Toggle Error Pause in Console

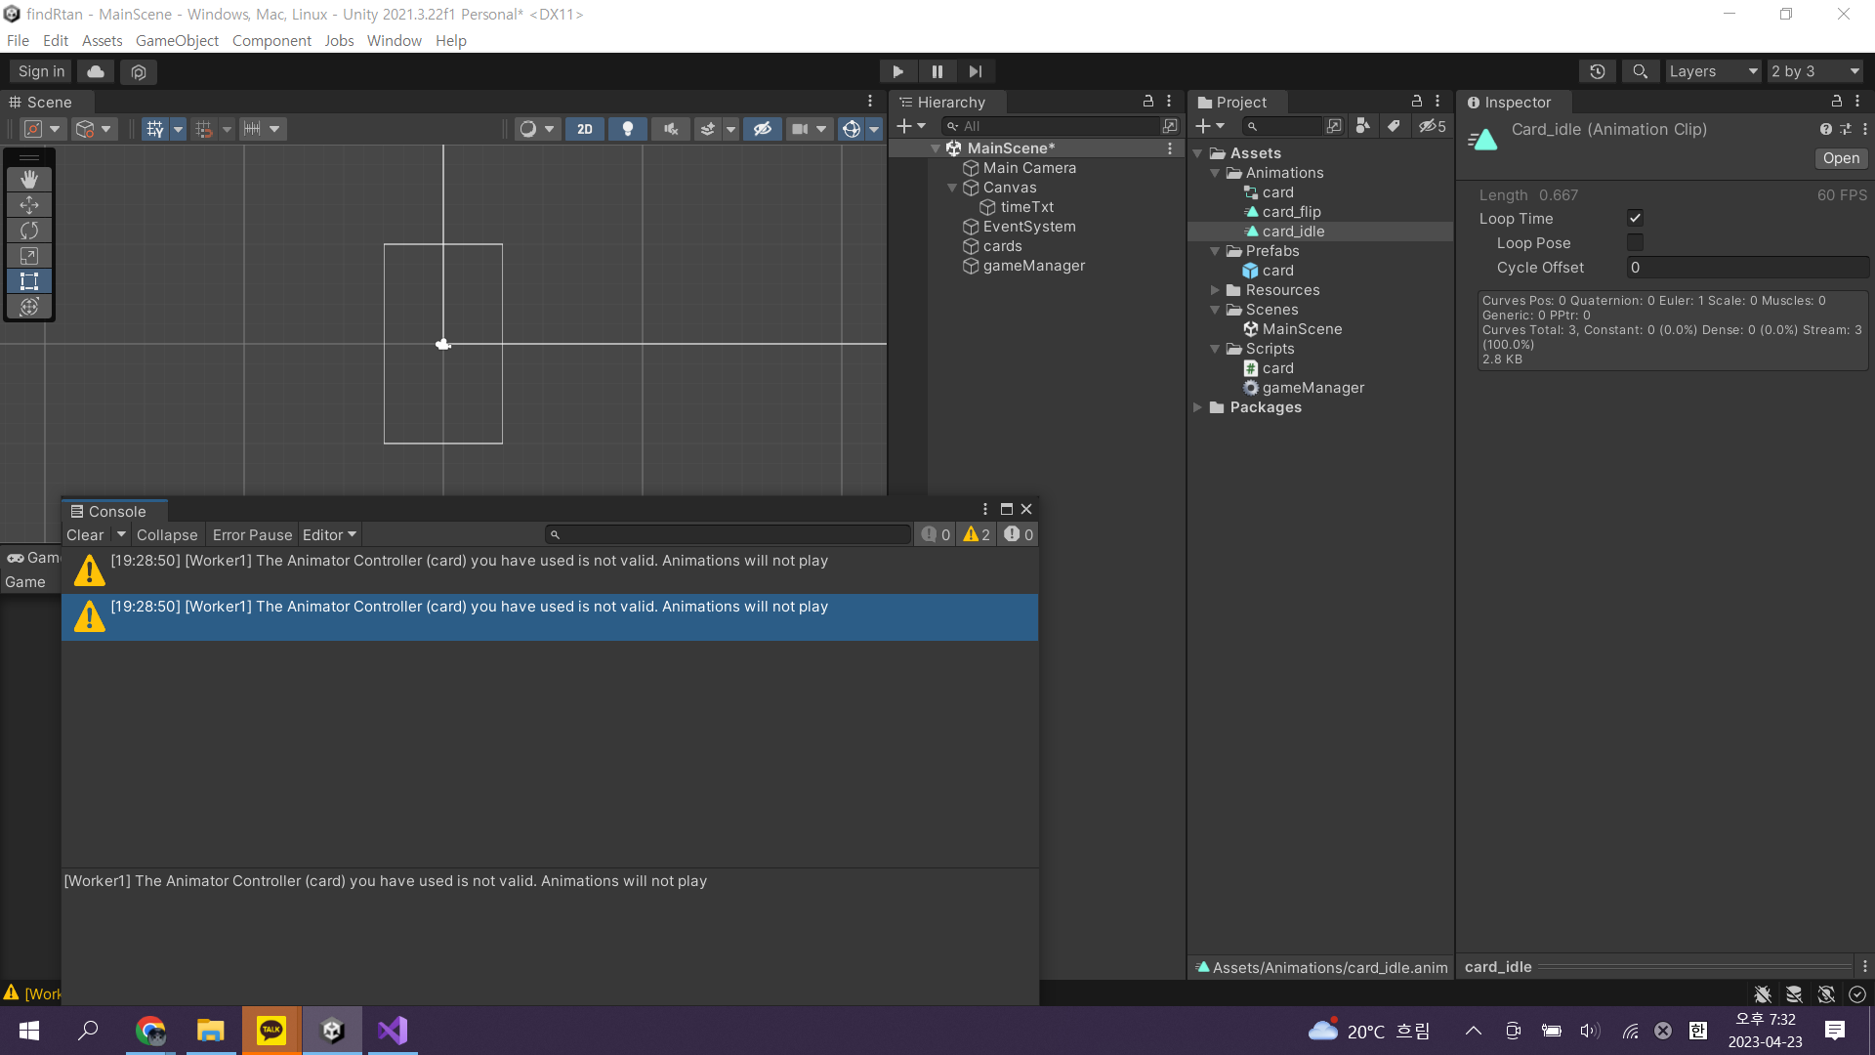coord(252,535)
